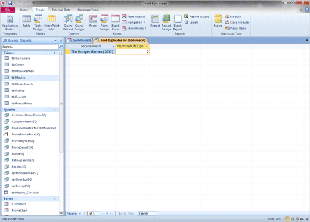Select the MovieChart form
The image size is (310, 222).
click(30, 211)
